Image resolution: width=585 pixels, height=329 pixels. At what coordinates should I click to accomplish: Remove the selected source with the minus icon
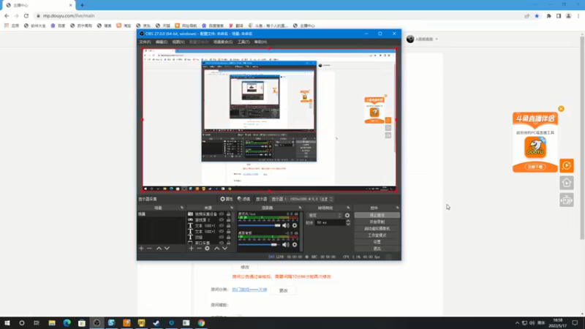(199, 249)
